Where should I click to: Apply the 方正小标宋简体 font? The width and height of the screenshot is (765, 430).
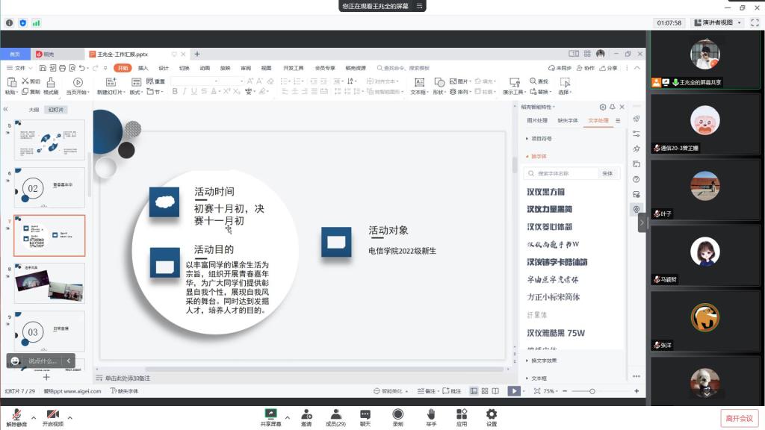554,297
